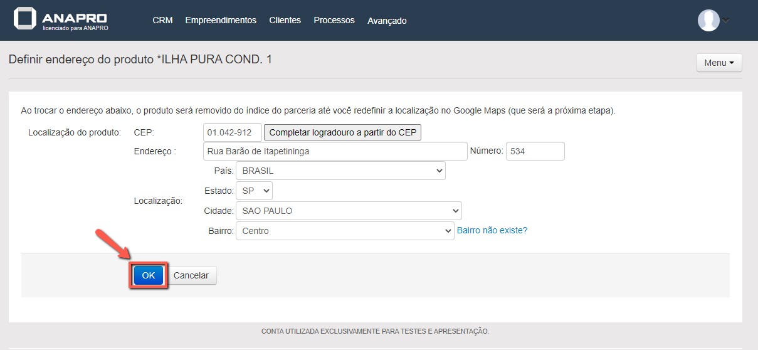
Task: Go to Empreendimentos menu
Action: pyautogui.click(x=221, y=20)
